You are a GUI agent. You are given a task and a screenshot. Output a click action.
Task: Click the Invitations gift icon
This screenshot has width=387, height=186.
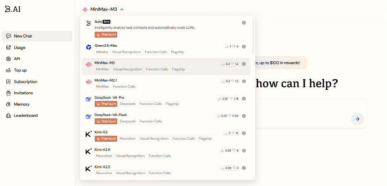pos(8,93)
